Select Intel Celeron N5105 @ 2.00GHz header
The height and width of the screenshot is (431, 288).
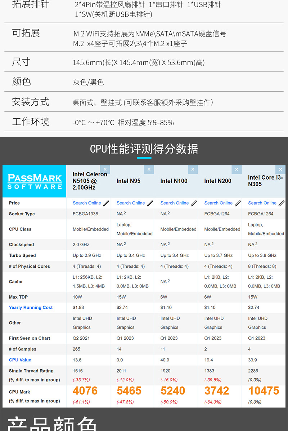(90, 181)
